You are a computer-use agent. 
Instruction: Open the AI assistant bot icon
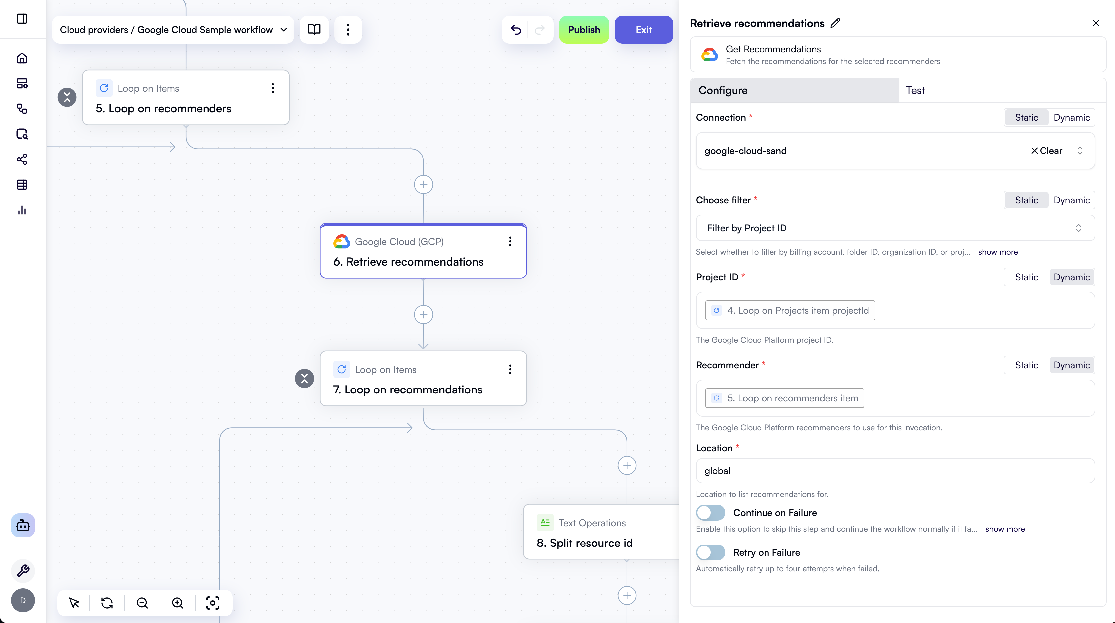pyautogui.click(x=23, y=525)
